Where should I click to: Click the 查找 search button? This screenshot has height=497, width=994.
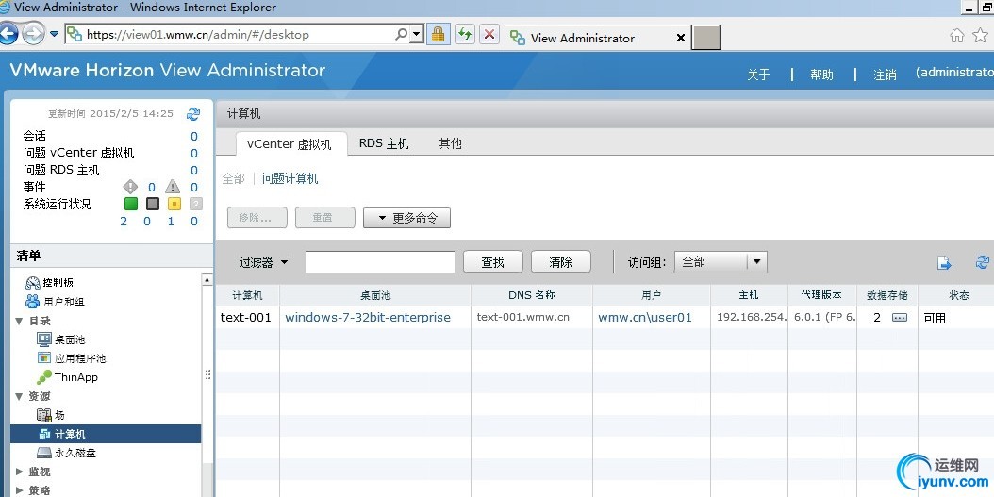[x=492, y=262]
